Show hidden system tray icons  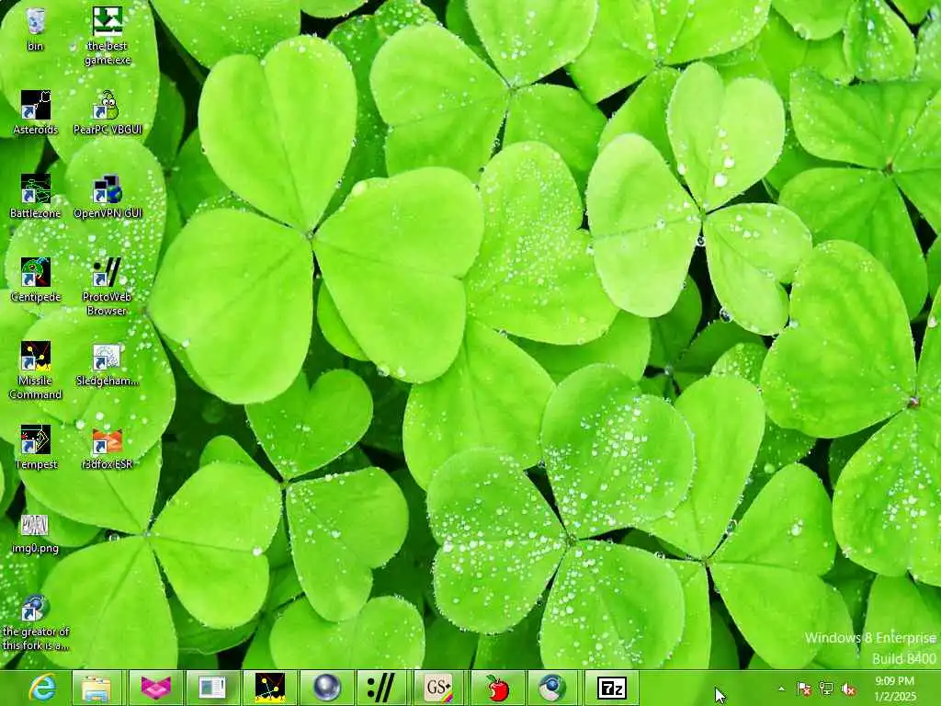781,689
